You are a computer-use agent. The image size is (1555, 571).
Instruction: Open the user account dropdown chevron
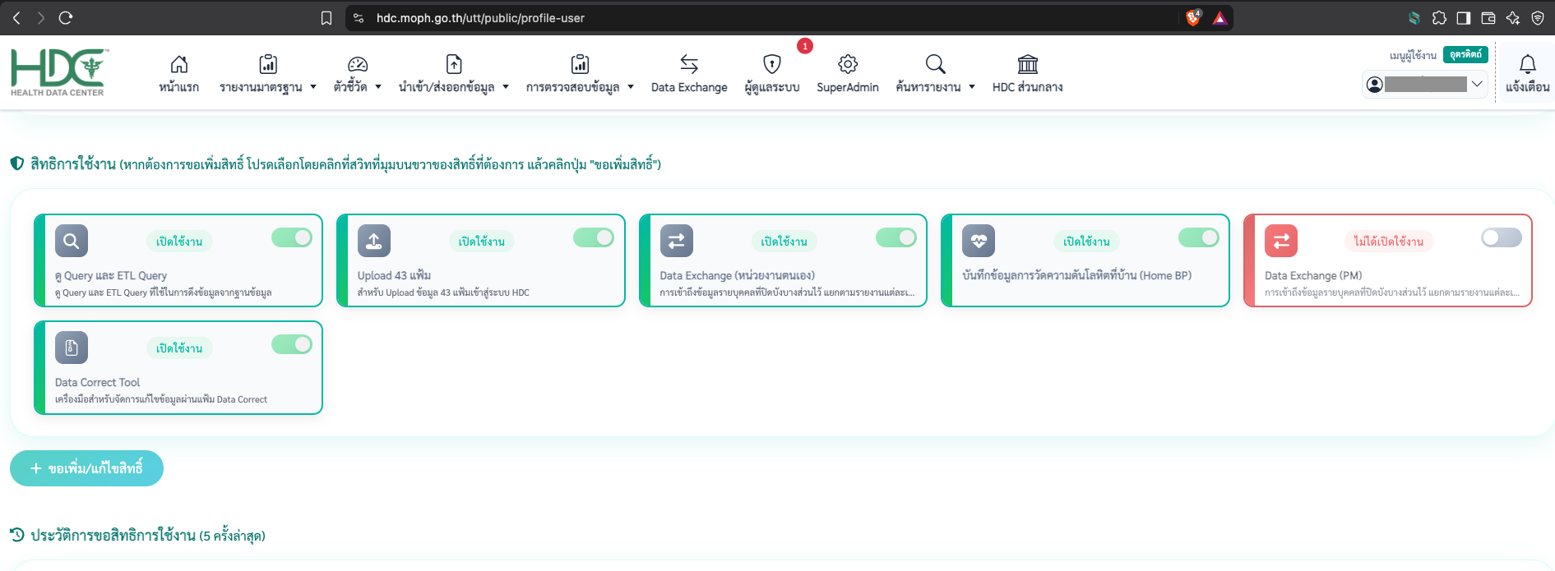(1477, 84)
